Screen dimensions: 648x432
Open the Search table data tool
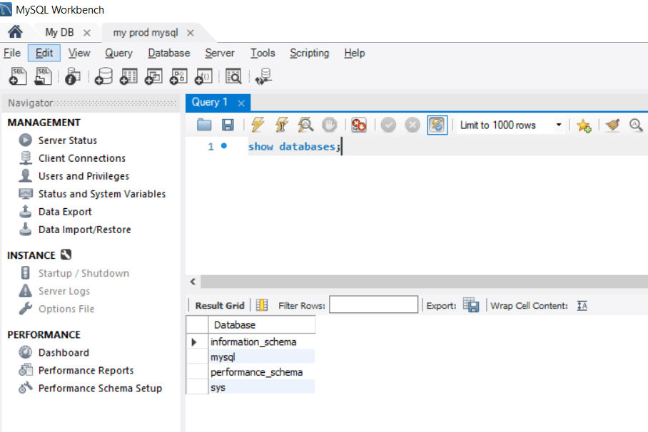pyautogui.click(x=232, y=76)
